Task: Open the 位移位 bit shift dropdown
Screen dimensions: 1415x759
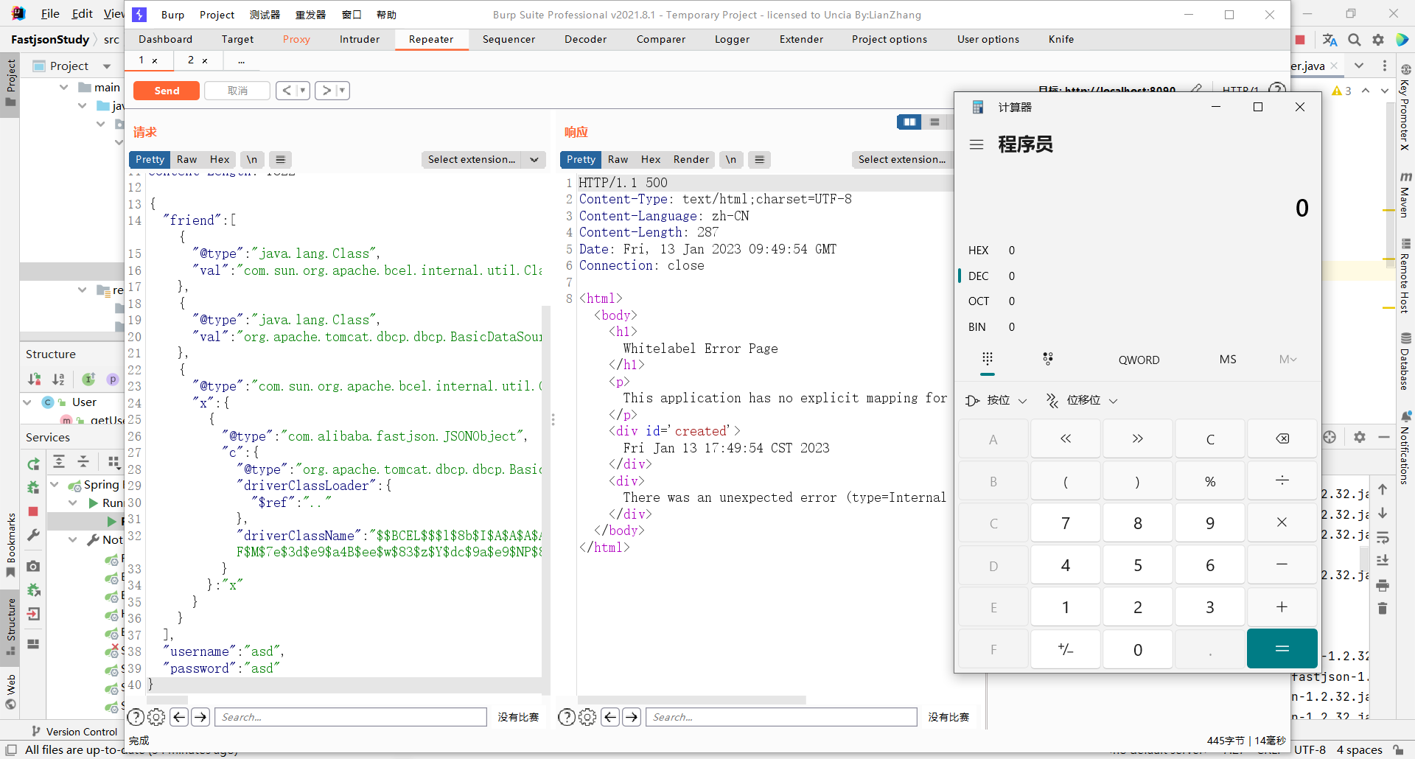Action: pyautogui.click(x=1082, y=400)
